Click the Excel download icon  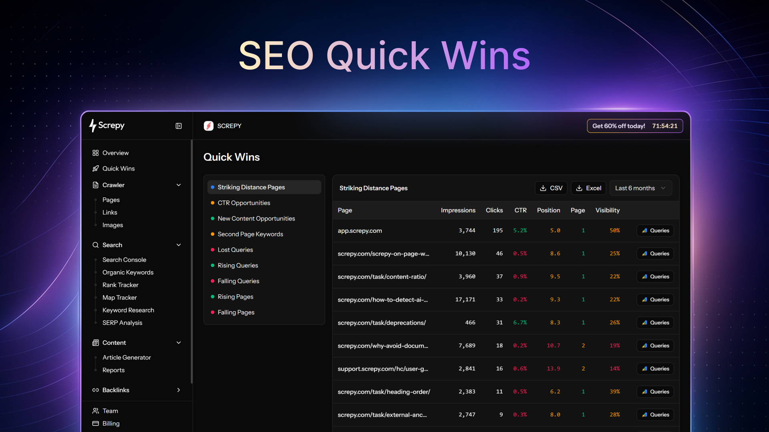(579, 188)
